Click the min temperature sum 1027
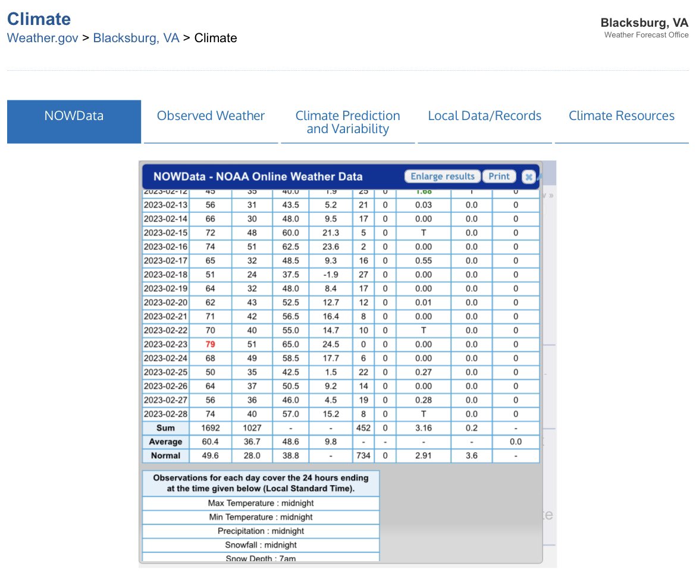Screen dimensions: 696x573 [252, 428]
